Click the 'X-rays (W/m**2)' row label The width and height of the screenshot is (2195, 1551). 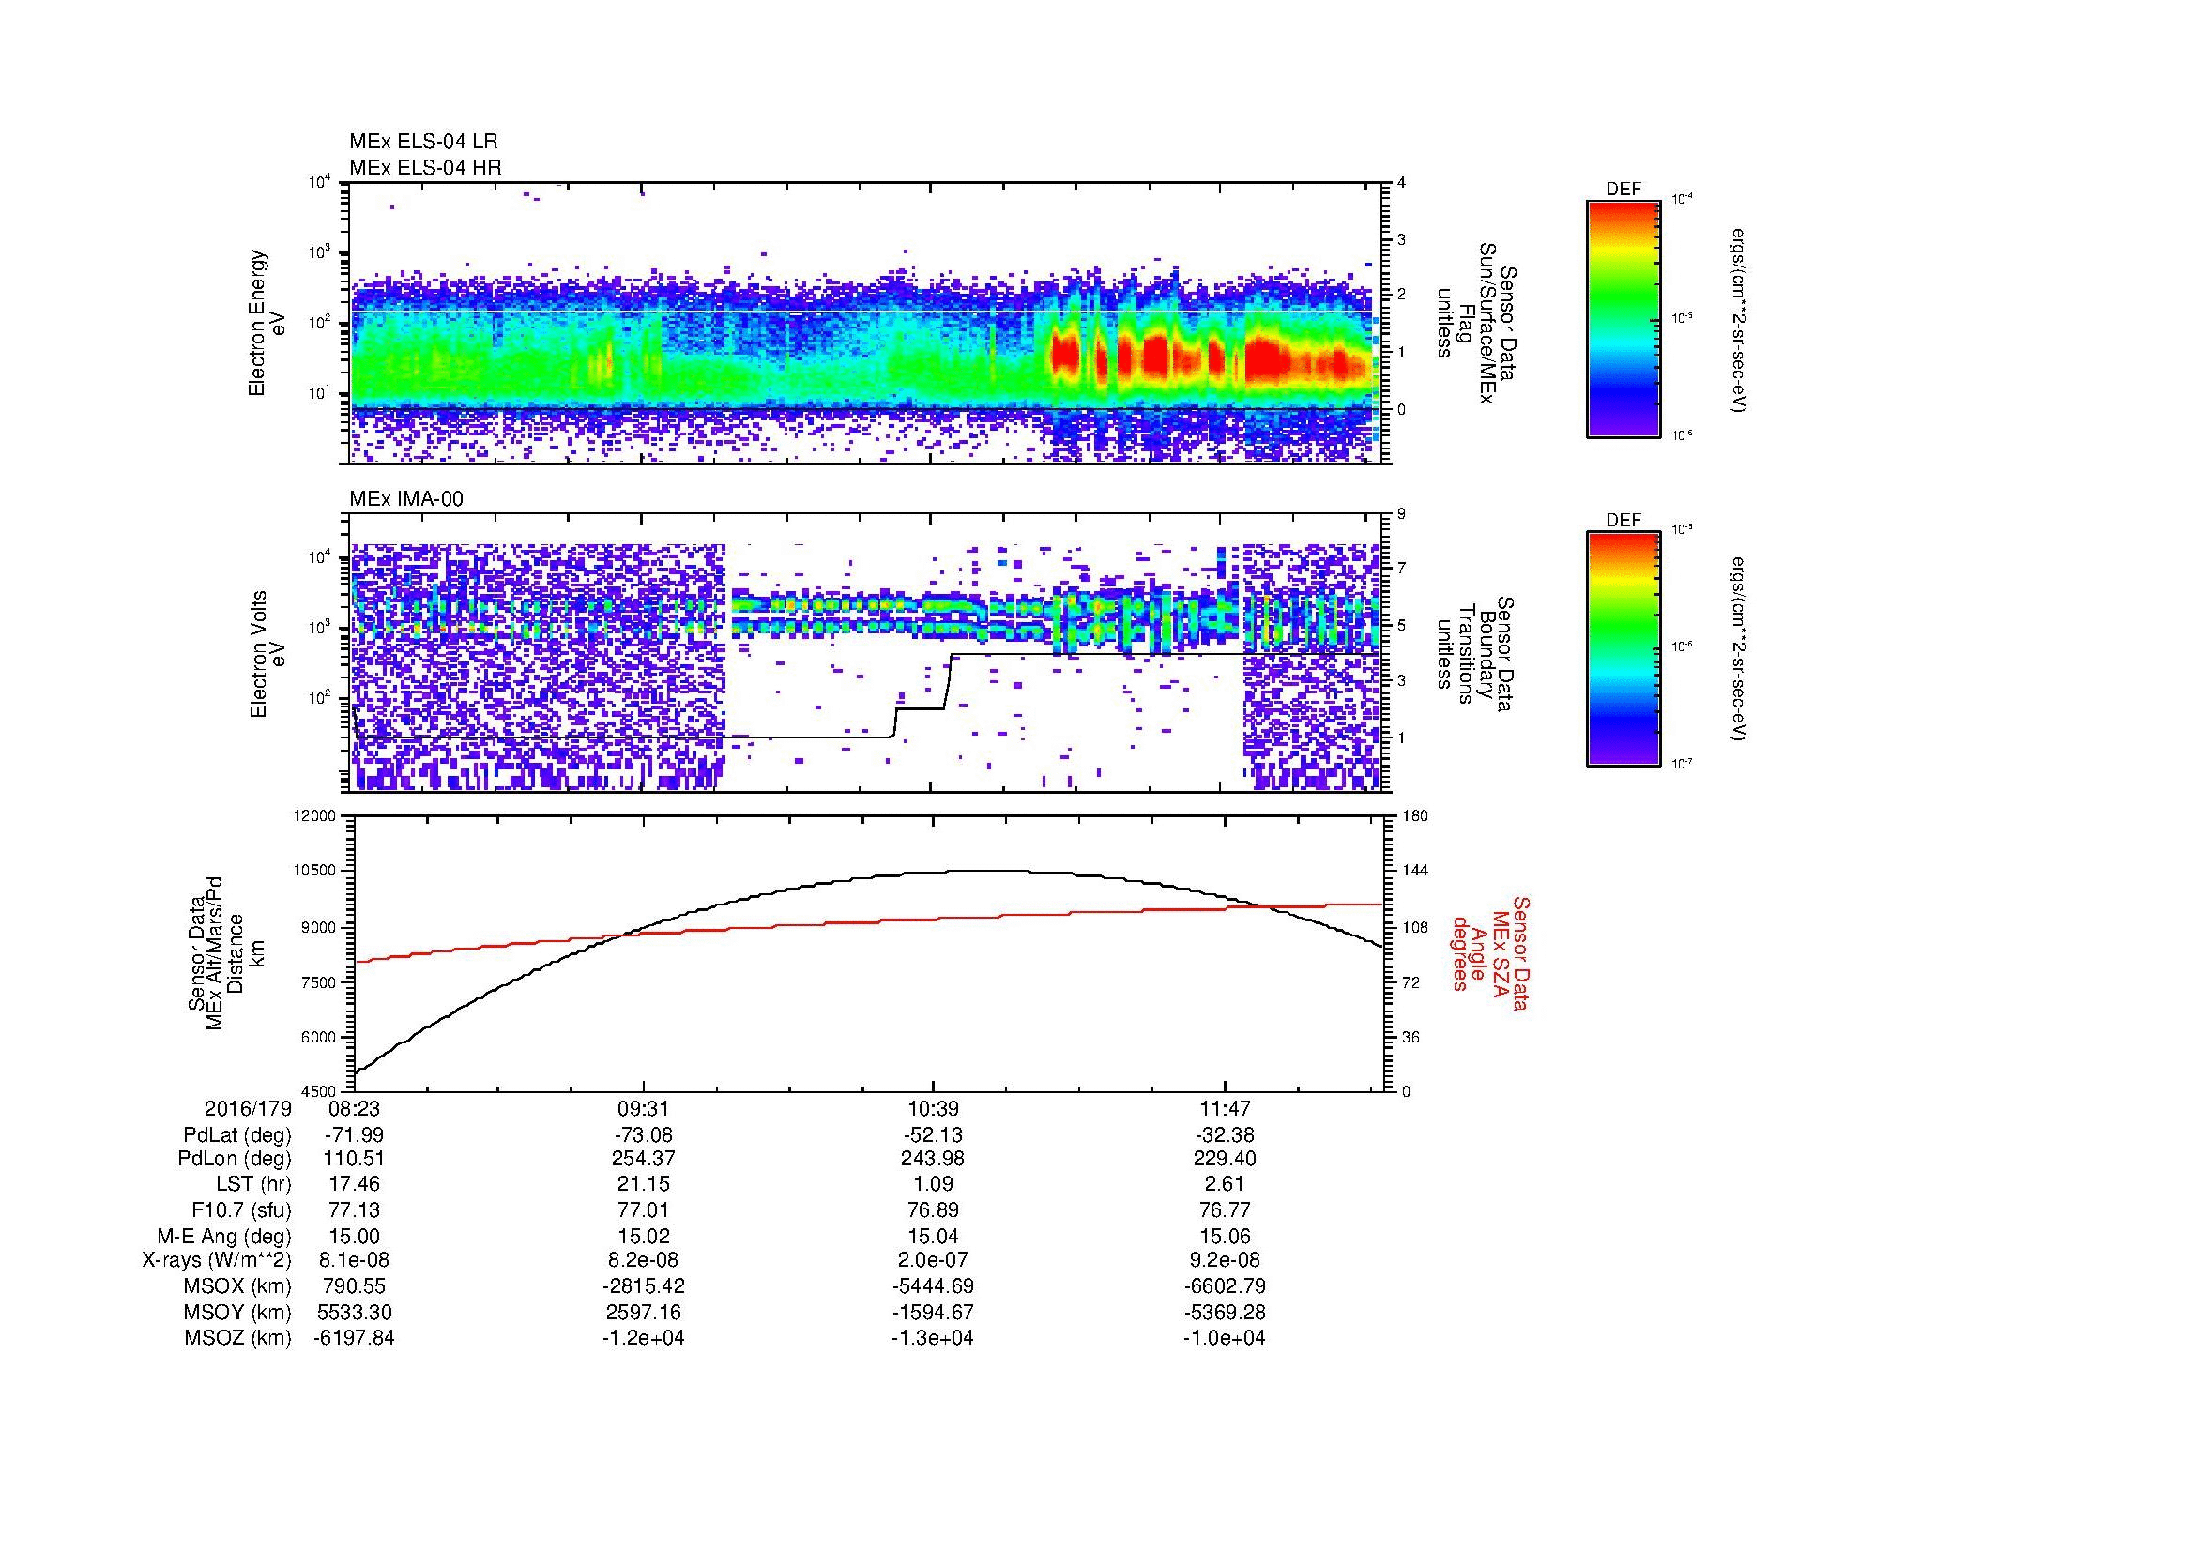(x=217, y=1260)
